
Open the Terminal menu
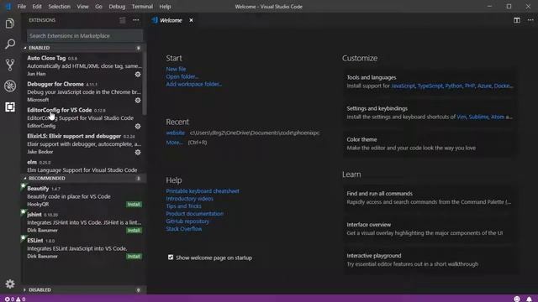[x=142, y=7]
